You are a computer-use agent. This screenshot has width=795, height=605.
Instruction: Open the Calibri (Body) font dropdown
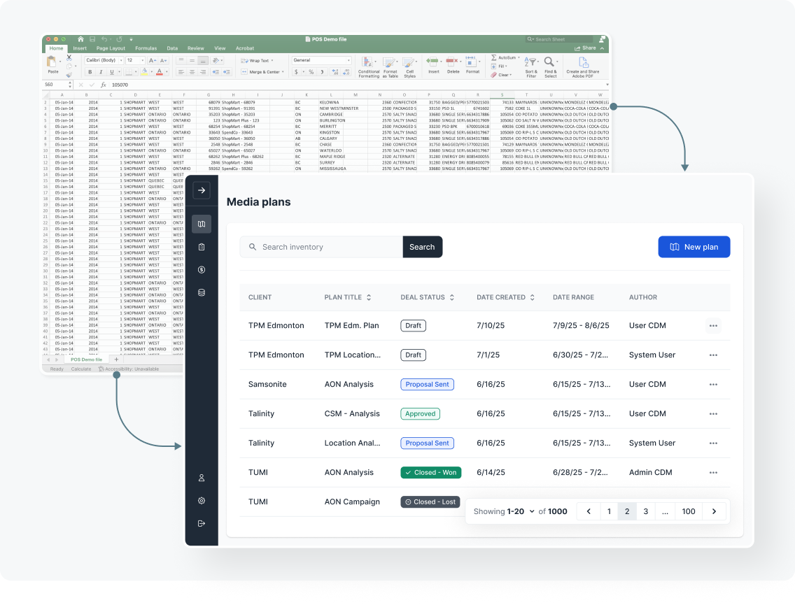click(104, 61)
